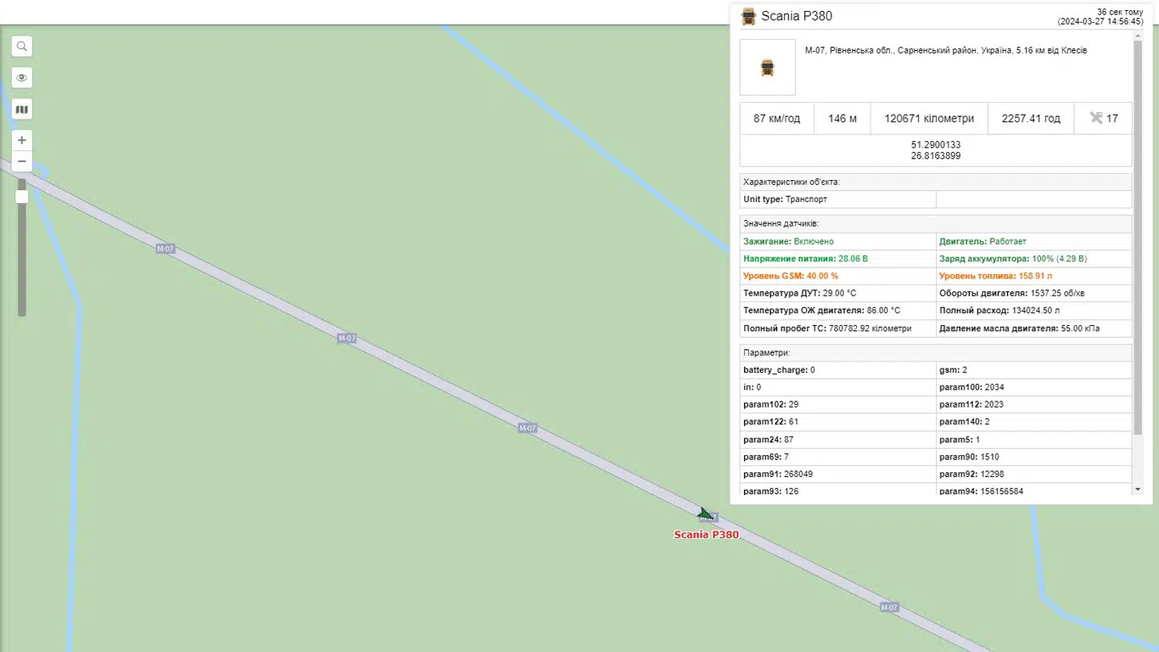The width and height of the screenshot is (1159, 652).
Task: Click the info panel scrollbar thumb
Action: click(1138, 237)
